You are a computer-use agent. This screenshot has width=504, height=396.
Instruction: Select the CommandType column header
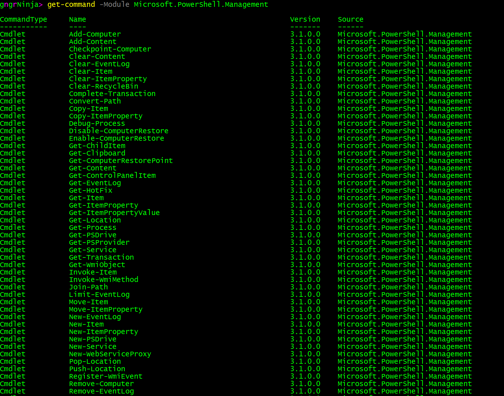tap(24, 20)
